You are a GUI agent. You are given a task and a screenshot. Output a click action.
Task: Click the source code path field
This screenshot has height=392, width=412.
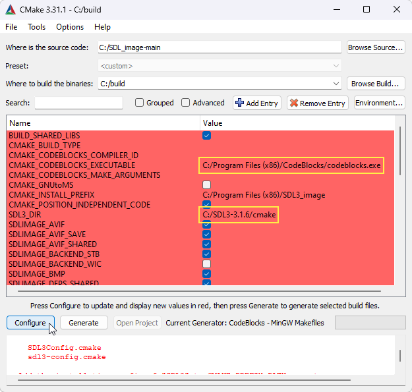click(220, 47)
